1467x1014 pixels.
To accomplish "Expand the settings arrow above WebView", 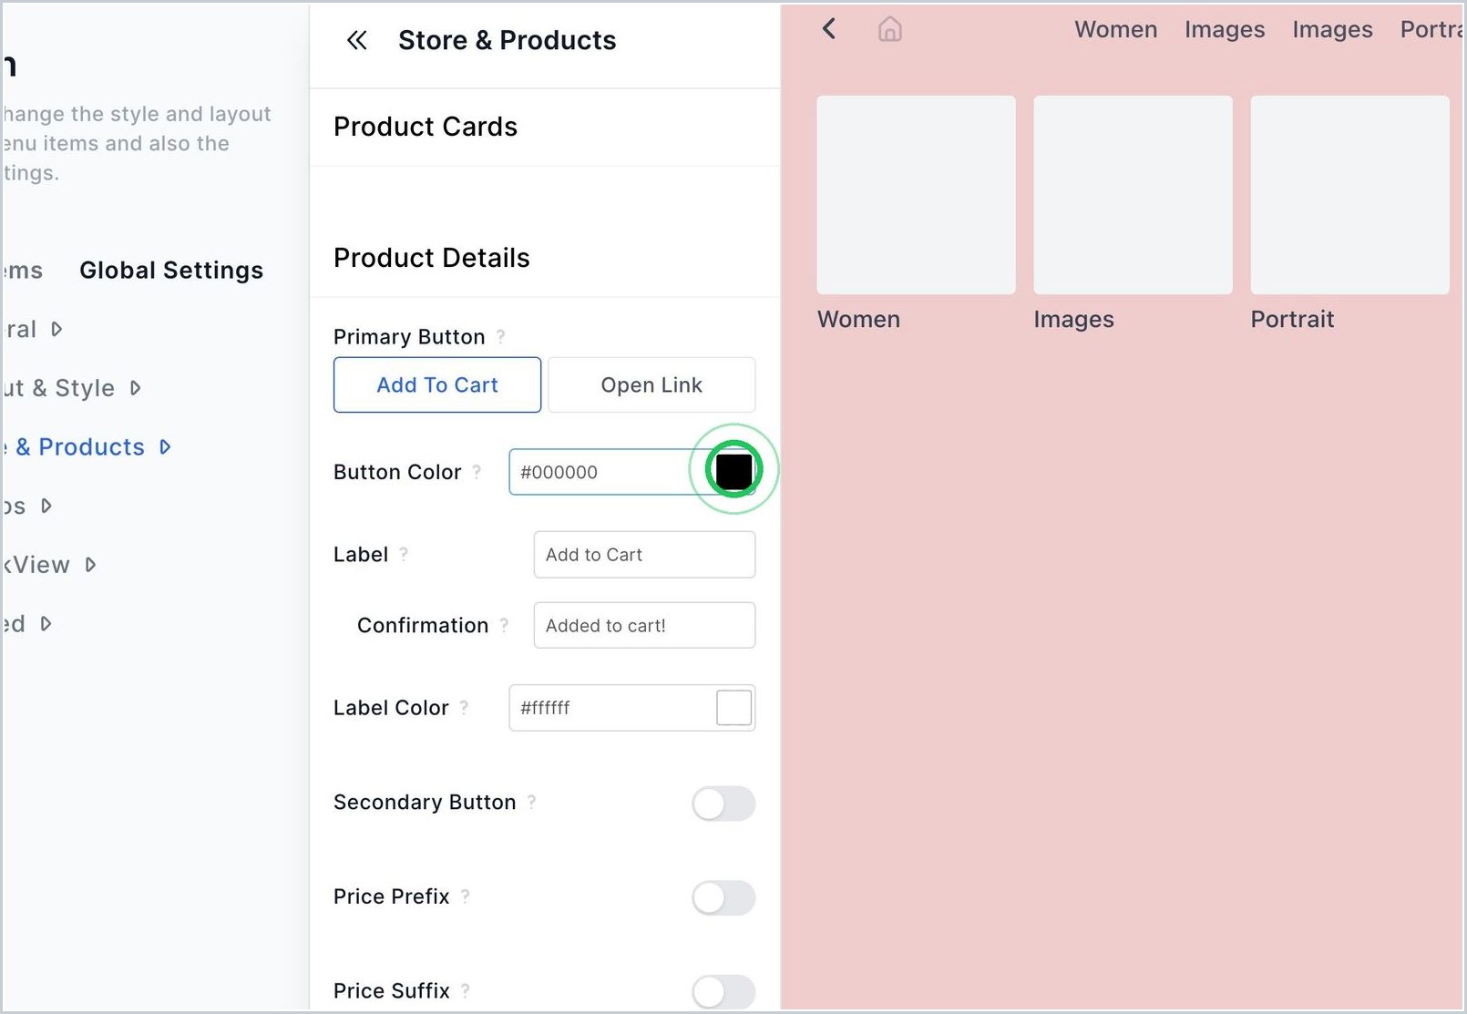I will tap(46, 506).
